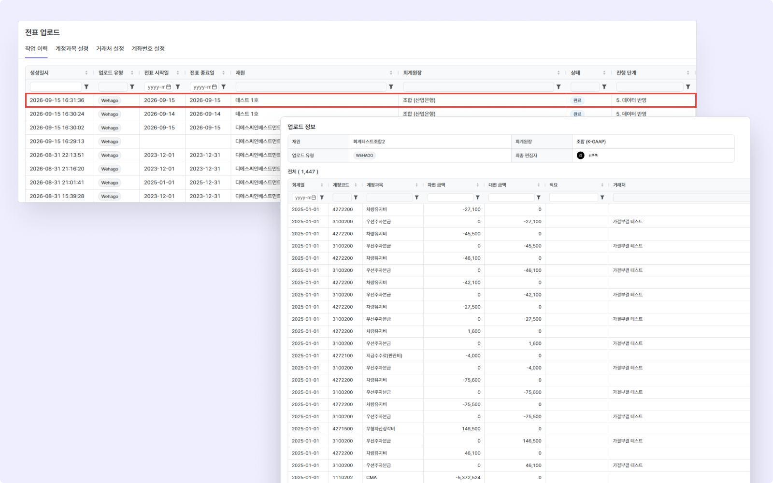773x483 pixels.
Task: Click the Wehago badge in the 2026-09-15 16:31:36 row
Action: 110,100
